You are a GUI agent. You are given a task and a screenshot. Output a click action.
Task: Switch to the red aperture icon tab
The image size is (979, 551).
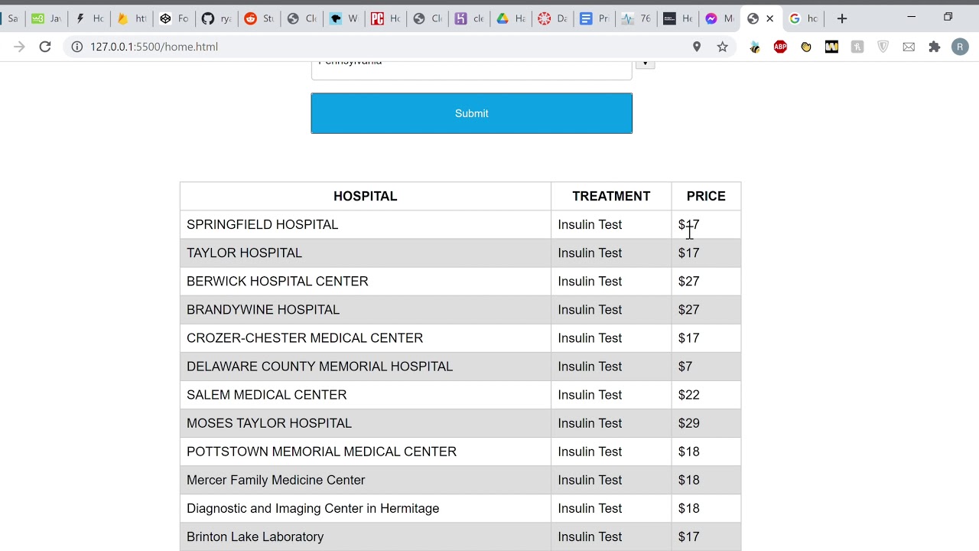coord(551,18)
